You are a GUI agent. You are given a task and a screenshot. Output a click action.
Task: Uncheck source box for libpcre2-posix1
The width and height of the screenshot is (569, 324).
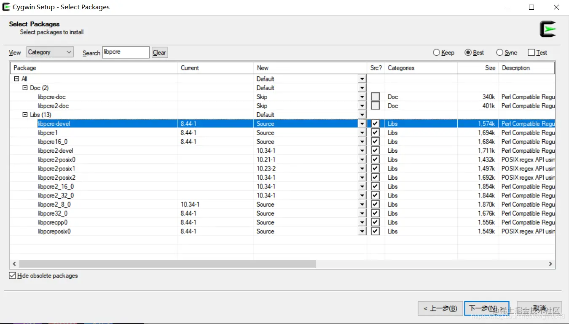(376, 169)
